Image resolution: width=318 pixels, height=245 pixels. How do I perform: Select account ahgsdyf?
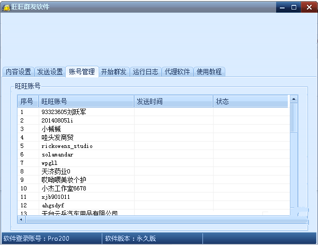point(52,205)
